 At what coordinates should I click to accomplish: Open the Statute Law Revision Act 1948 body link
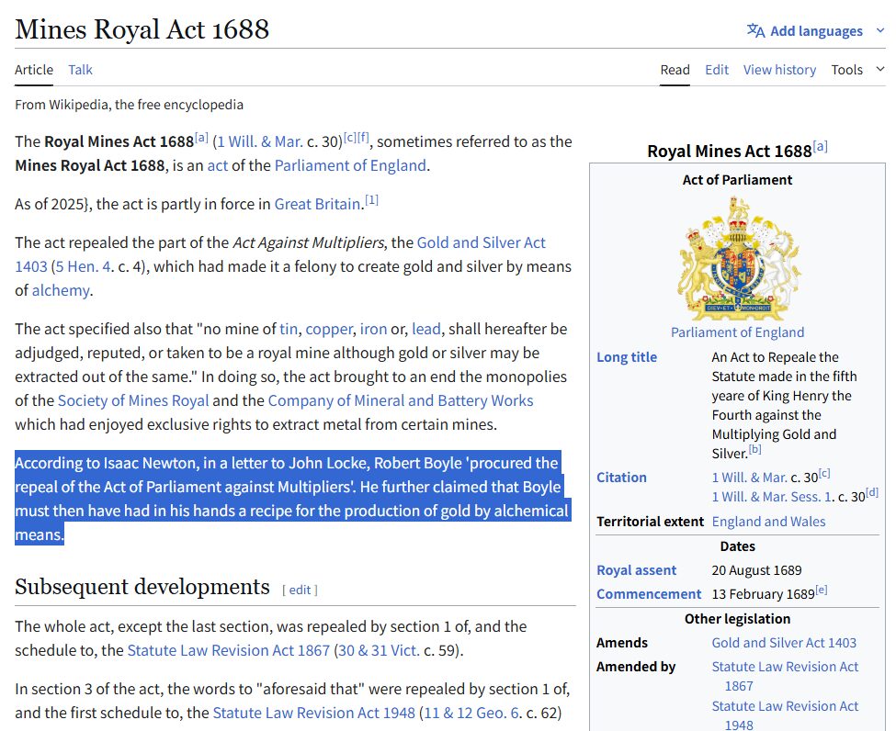pyautogui.click(x=313, y=713)
